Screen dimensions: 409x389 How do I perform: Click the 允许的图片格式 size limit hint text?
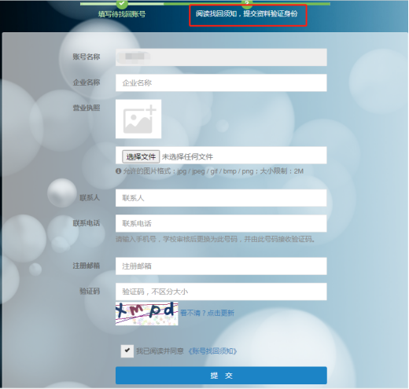(x=213, y=171)
